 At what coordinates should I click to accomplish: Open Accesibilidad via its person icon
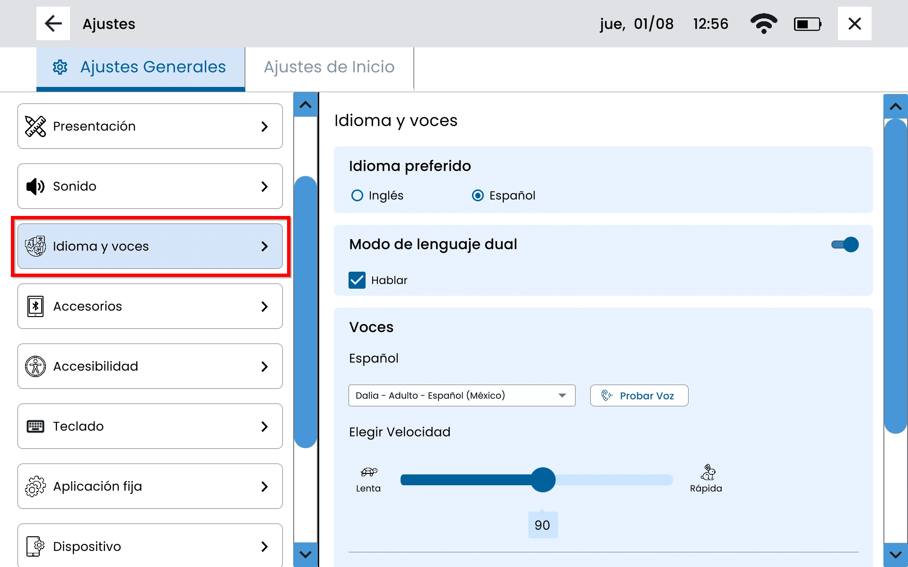click(x=35, y=366)
